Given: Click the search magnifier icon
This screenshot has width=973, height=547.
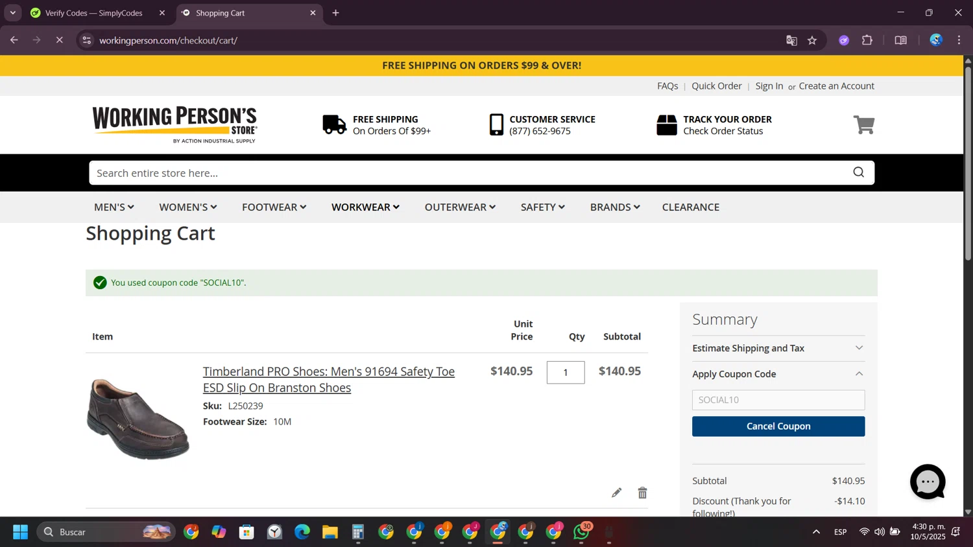Looking at the screenshot, I should click(x=858, y=172).
